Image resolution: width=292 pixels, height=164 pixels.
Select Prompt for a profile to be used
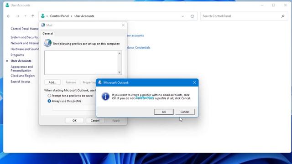[70, 96]
